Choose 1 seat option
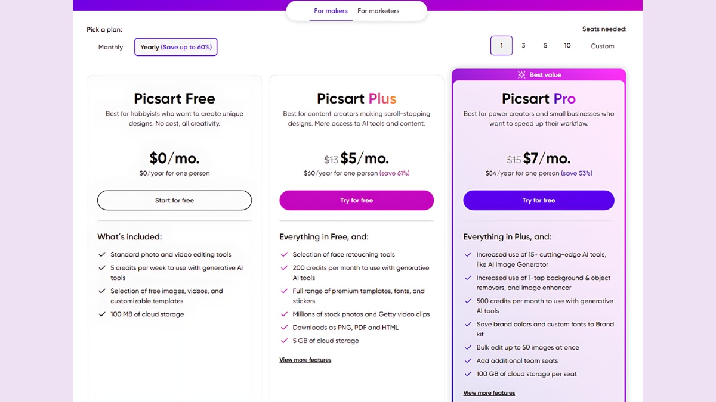Viewport: 716px width, 402px height. pos(501,46)
